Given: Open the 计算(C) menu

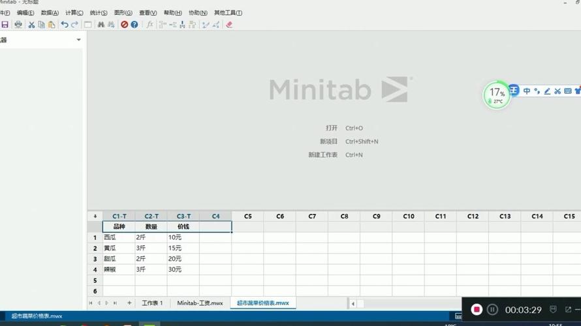Looking at the screenshot, I should pyautogui.click(x=74, y=12).
